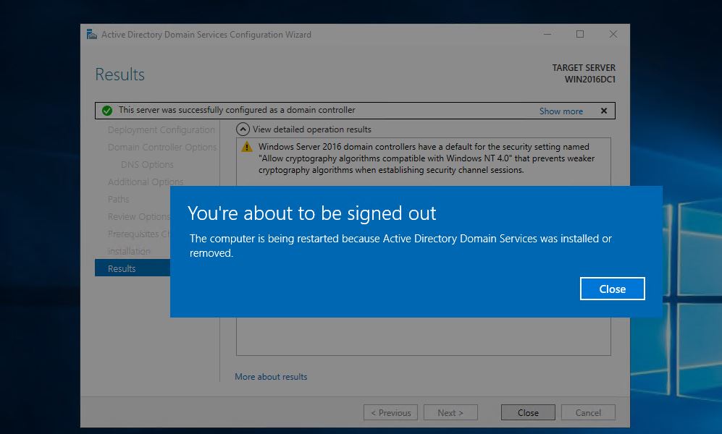Close the sign-out notification dialog
The width and height of the screenshot is (722, 434).
point(612,289)
